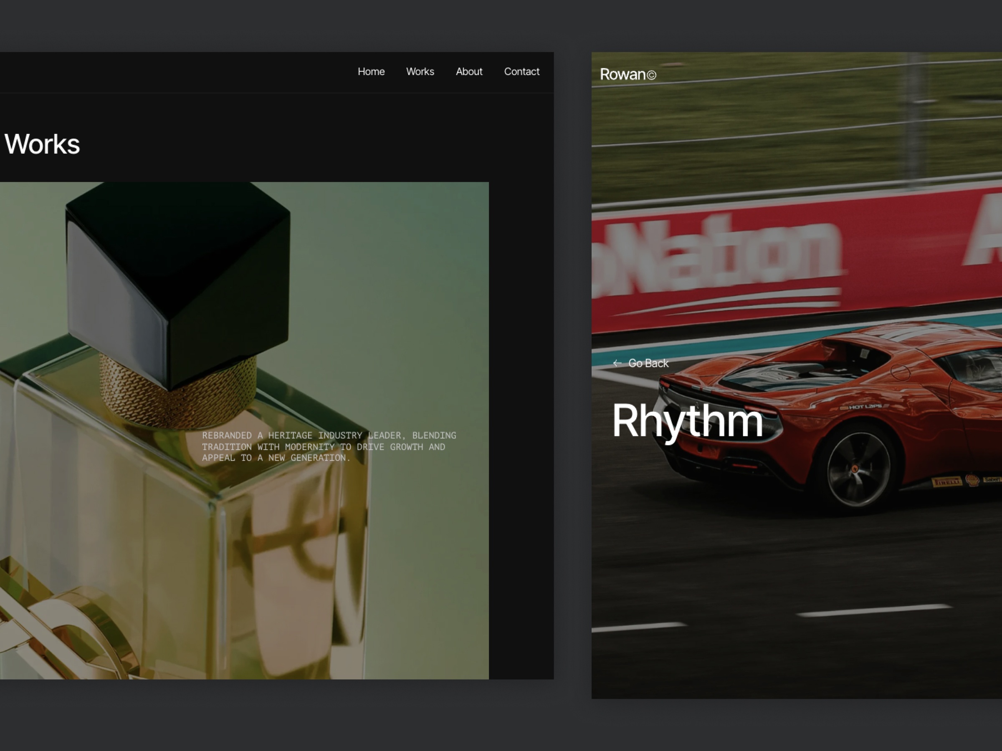Click the copyright symbol after Rowan
The height and width of the screenshot is (751, 1002).
651,75
